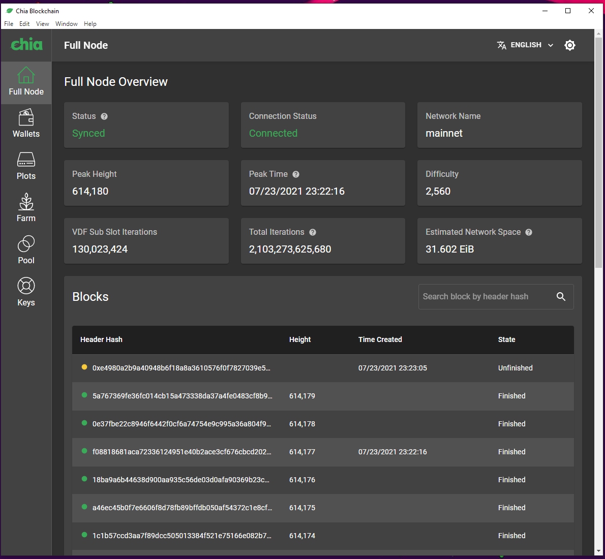Click the Height column header
Screen dimensions: 605x559
pos(300,339)
